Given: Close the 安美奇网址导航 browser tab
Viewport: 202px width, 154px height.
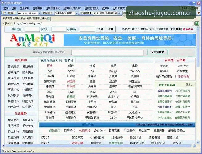Looking at the screenshot, I should [x=48, y=19].
